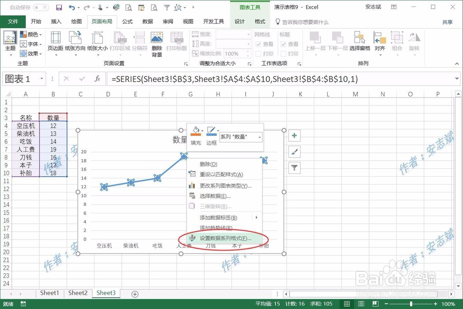Image resolution: width=463 pixels, height=309 pixels.
Task: Open the chart filters funnel icon
Action: click(x=294, y=168)
